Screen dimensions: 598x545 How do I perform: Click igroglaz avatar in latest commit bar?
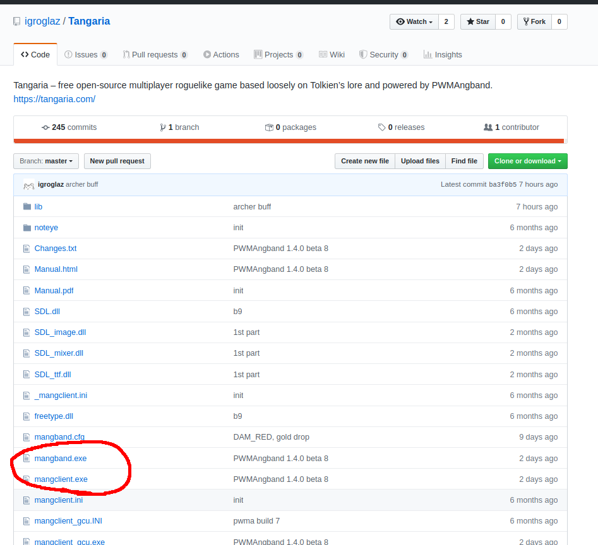coord(28,185)
